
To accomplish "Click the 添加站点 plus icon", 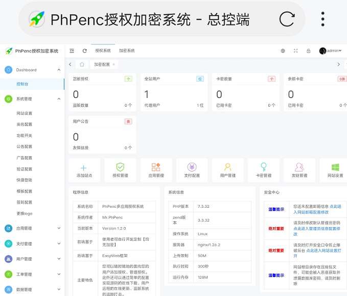I will pos(84,168).
